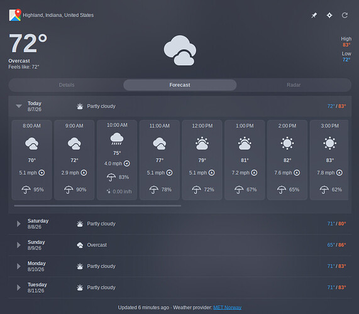Expand the Saturday 8/8/26 forecast
This screenshot has width=359, height=314.
[19, 224]
